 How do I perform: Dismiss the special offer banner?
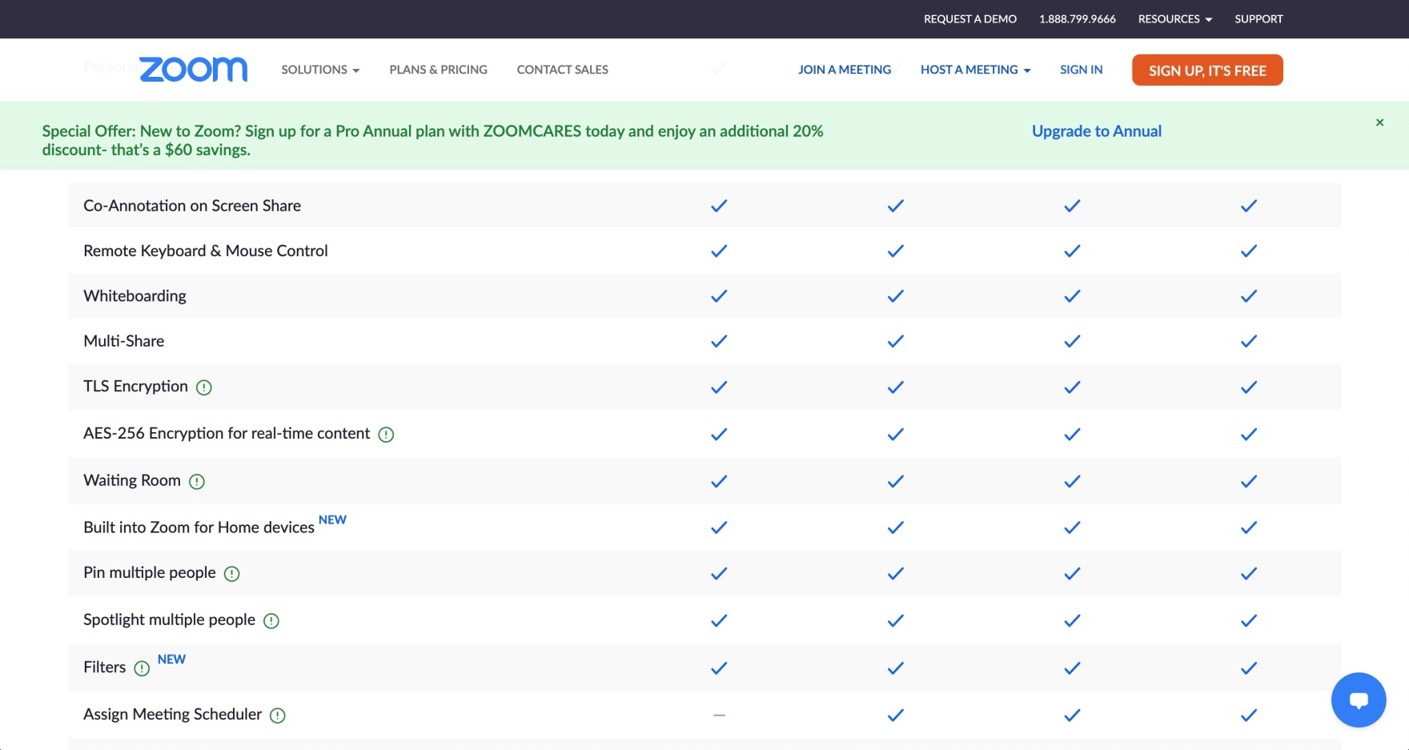pyautogui.click(x=1379, y=122)
